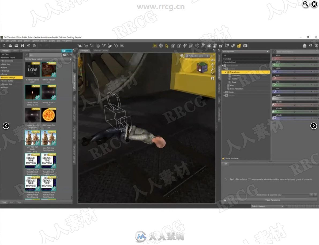Click the Render camera icon in toolbar
The height and width of the screenshot is (245, 319).
[x=245, y=46]
